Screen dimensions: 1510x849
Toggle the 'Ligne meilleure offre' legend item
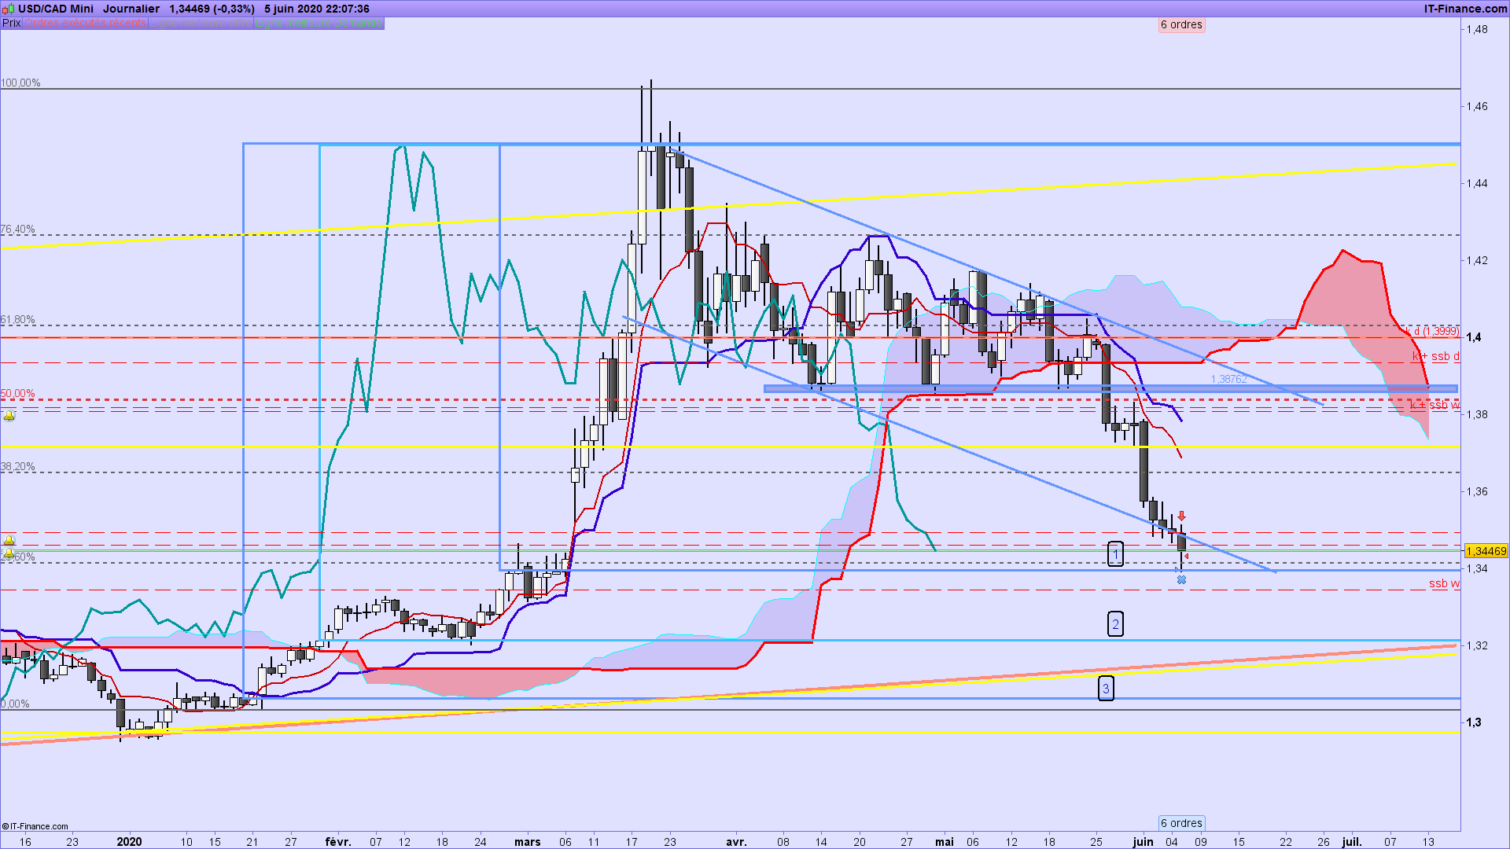click(x=201, y=23)
